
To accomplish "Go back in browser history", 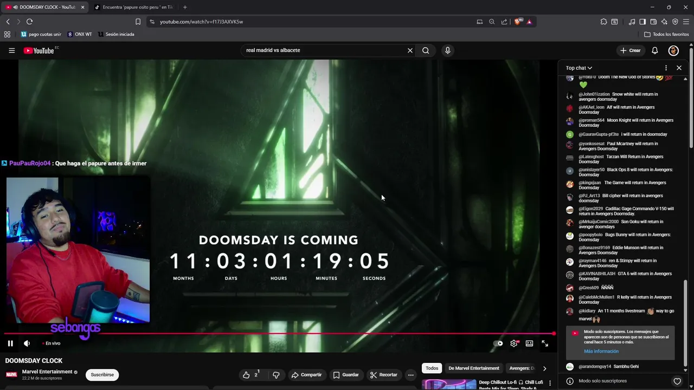I will pyautogui.click(x=8, y=22).
